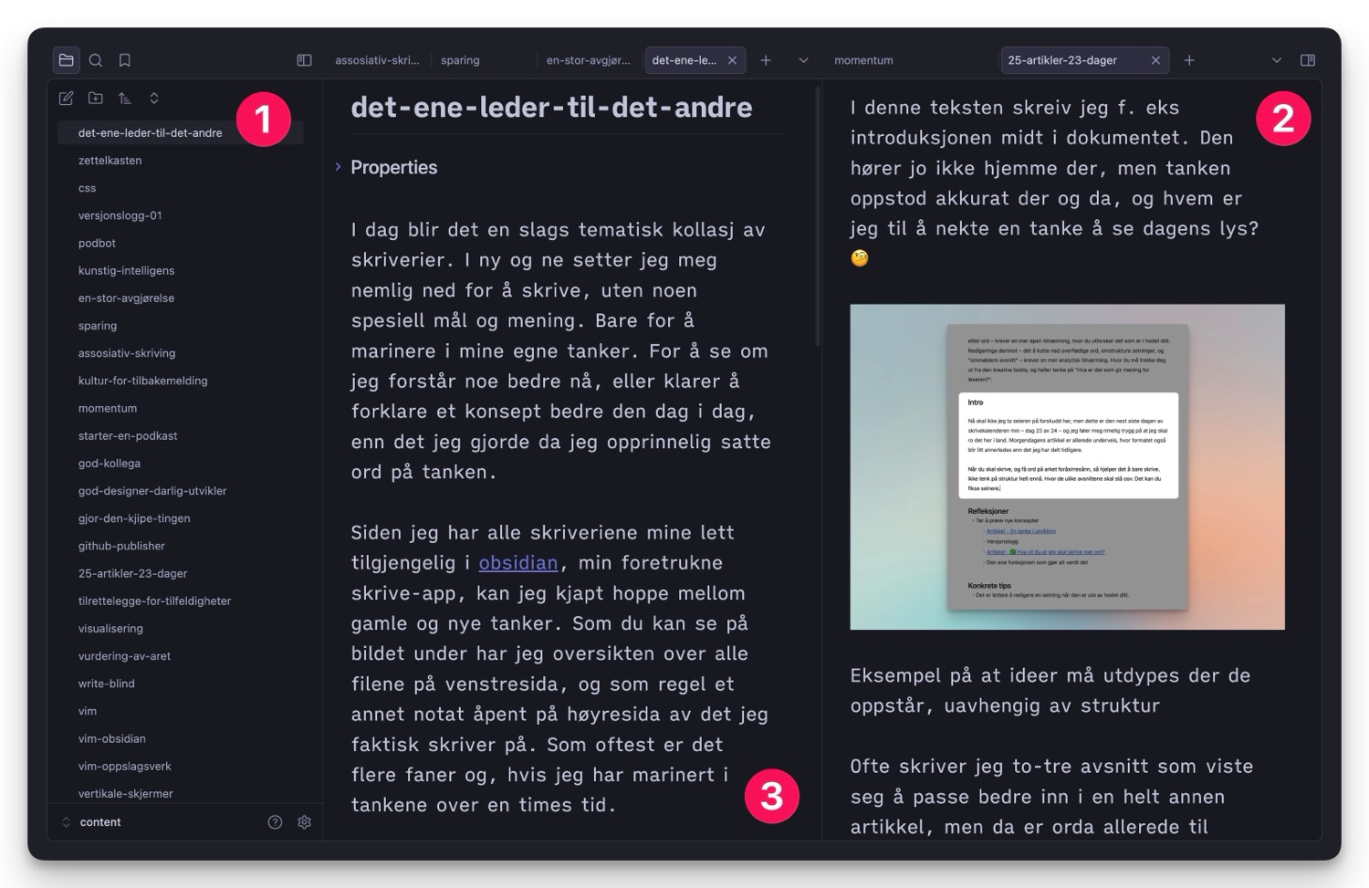Image resolution: width=1369 pixels, height=888 pixels.
Task: Open the file explorer sidebar tab
Action: tap(66, 60)
